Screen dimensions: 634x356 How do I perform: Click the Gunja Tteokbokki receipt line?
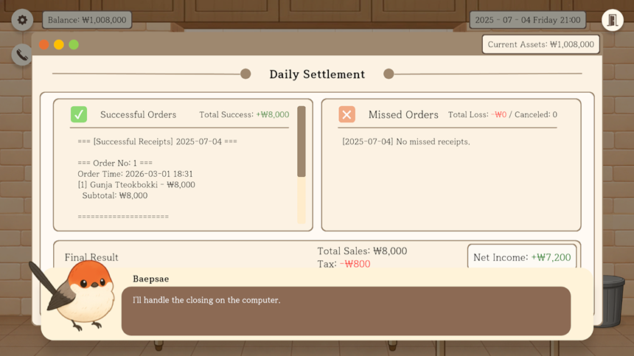(x=136, y=185)
